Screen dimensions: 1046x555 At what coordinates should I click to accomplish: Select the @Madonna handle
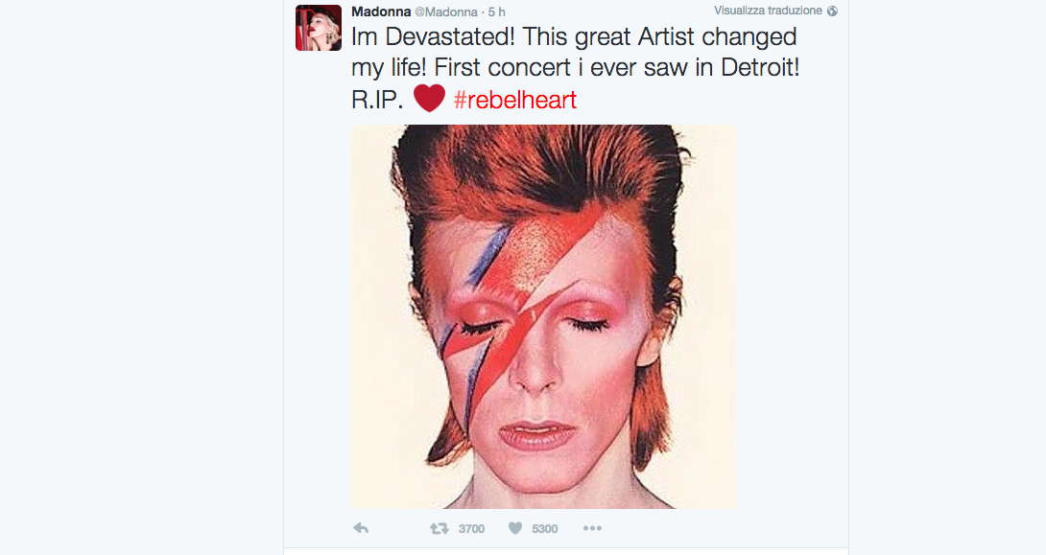(446, 12)
